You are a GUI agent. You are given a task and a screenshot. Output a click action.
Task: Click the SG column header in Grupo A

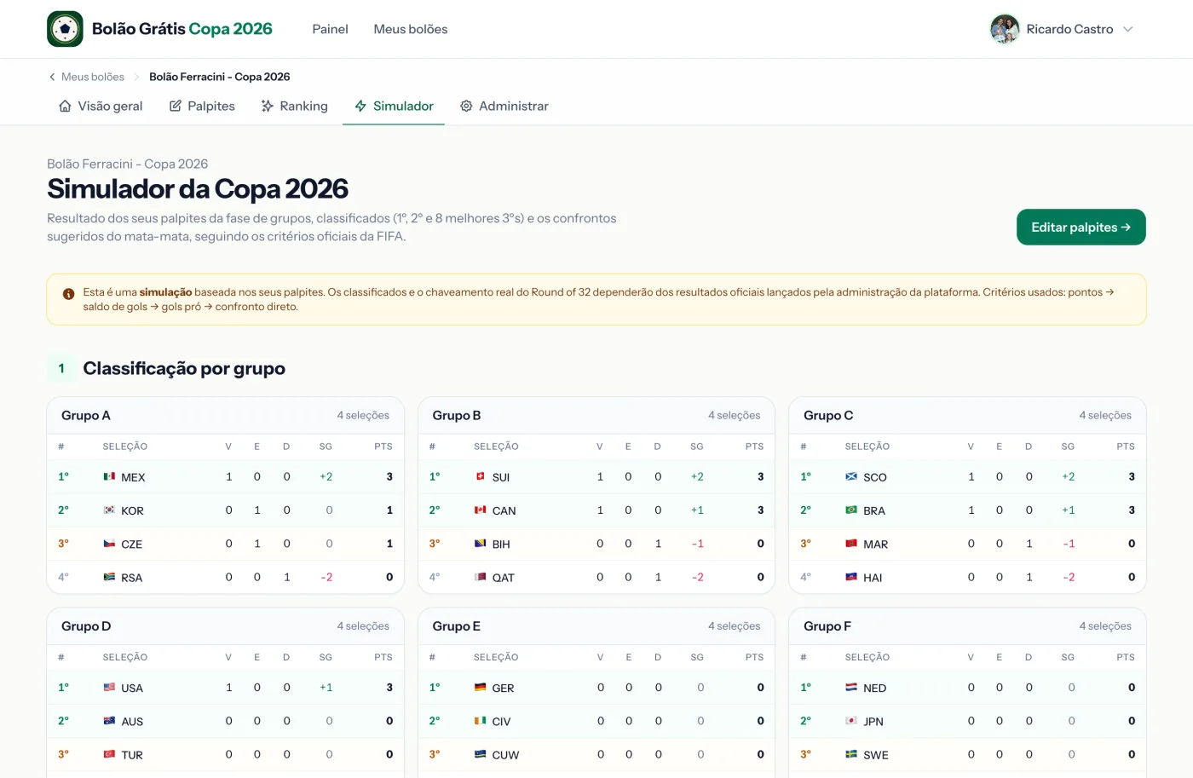pyautogui.click(x=326, y=447)
